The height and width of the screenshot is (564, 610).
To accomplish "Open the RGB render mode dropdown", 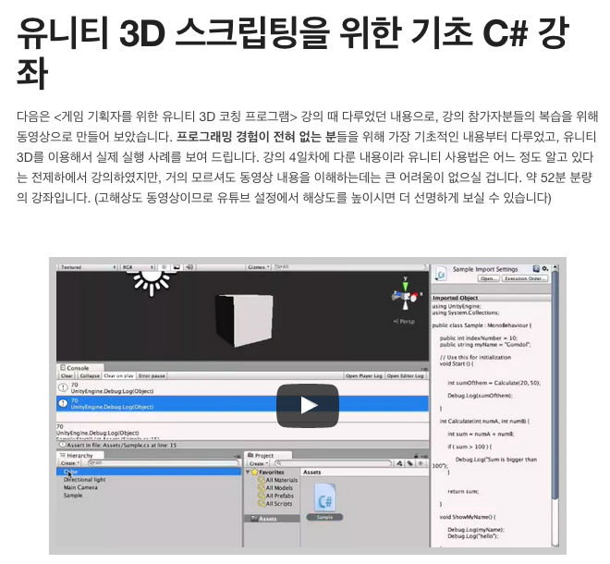I will tap(138, 267).
